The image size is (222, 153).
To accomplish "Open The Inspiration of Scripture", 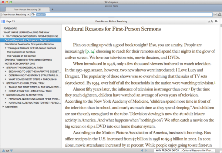I will [x=21, y=52].
